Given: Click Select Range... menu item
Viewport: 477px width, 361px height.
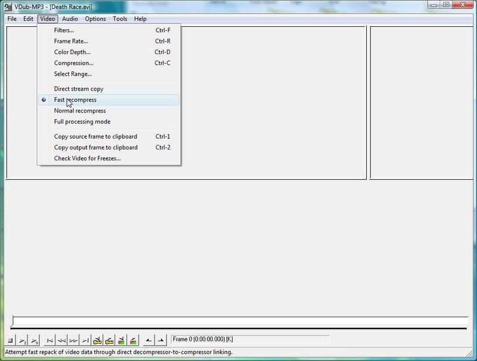Looking at the screenshot, I should pyautogui.click(x=109, y=74).
